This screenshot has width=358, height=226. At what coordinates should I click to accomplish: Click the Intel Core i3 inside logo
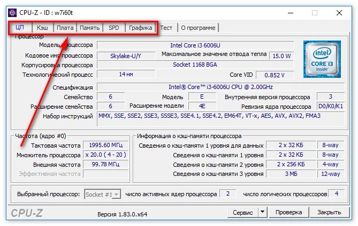[x=322, y=59]
